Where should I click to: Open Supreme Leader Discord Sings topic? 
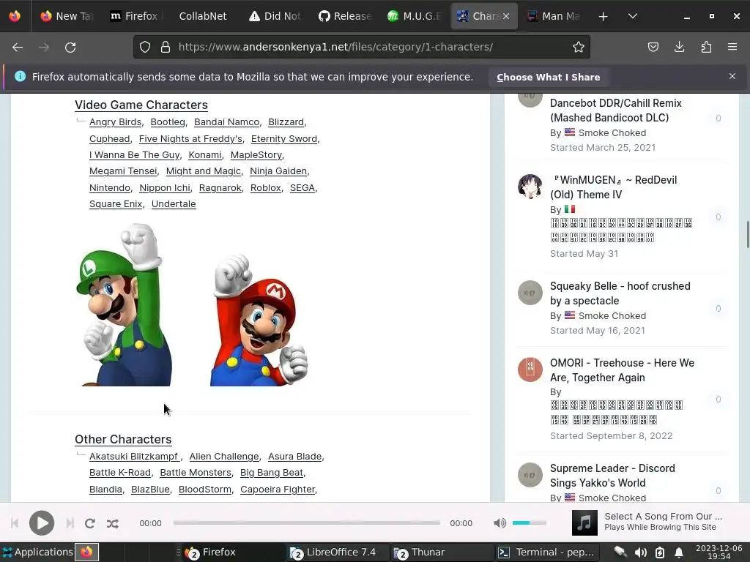tap(612, 476)
